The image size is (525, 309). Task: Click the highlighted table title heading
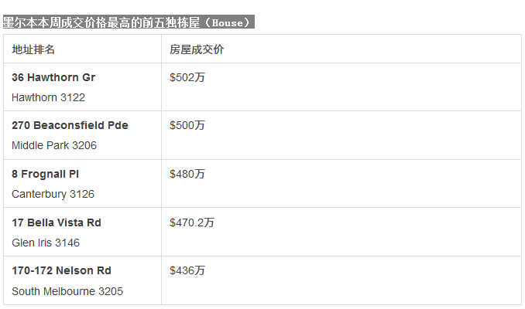(x=129, y=22)
